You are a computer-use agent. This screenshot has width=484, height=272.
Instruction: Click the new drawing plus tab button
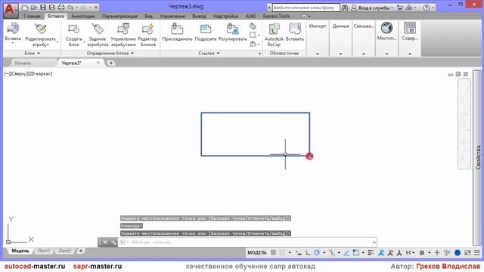click(x=110, y=63)
